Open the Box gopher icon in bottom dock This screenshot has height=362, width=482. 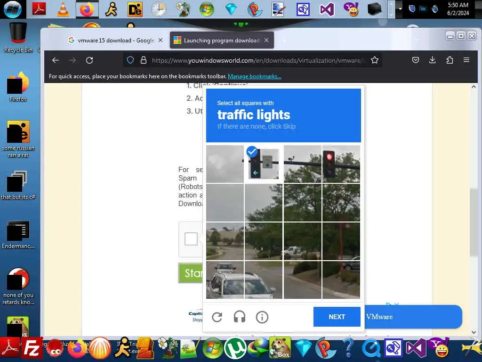(x=280, y=348)
